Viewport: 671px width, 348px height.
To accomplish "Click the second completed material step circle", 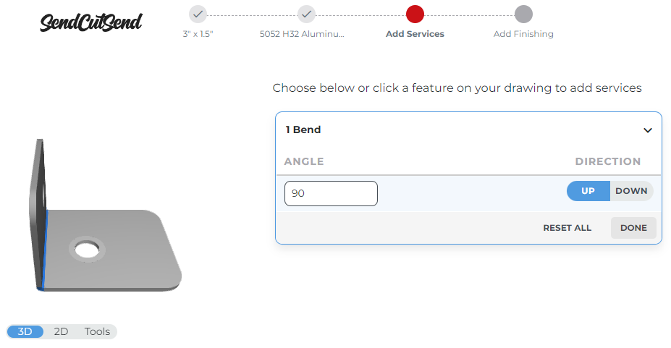I will pos(306,14).
